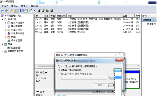Click the Refresh toolbar icon

click(31, 10)
